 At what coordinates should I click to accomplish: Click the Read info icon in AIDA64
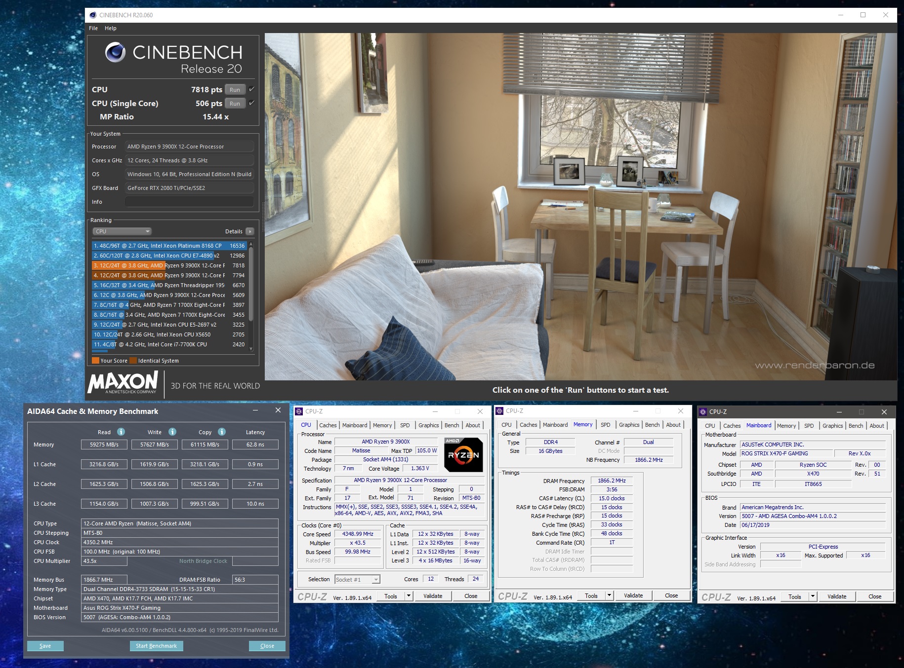[x=121, y=432]
